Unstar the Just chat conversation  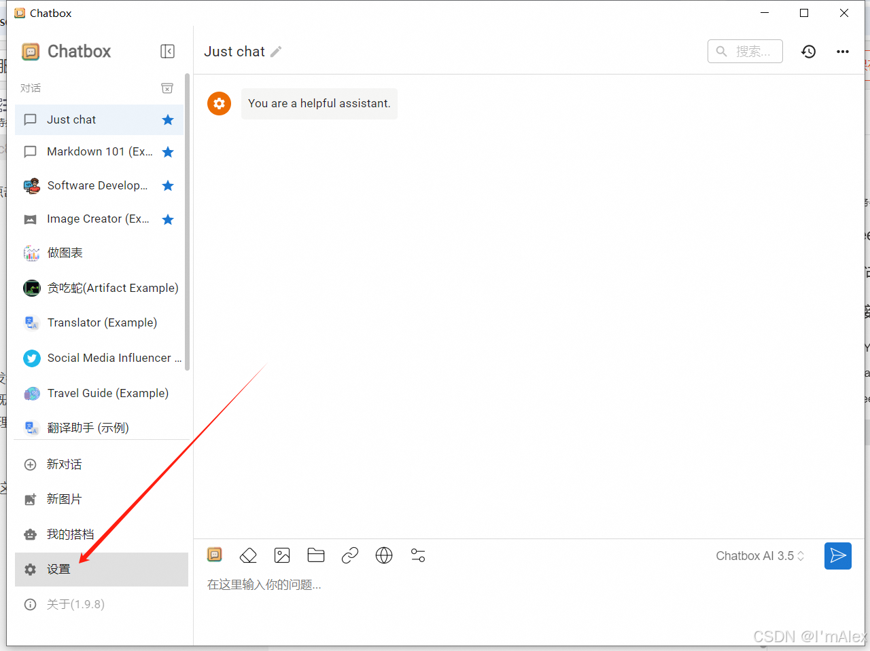pos(168,120)
